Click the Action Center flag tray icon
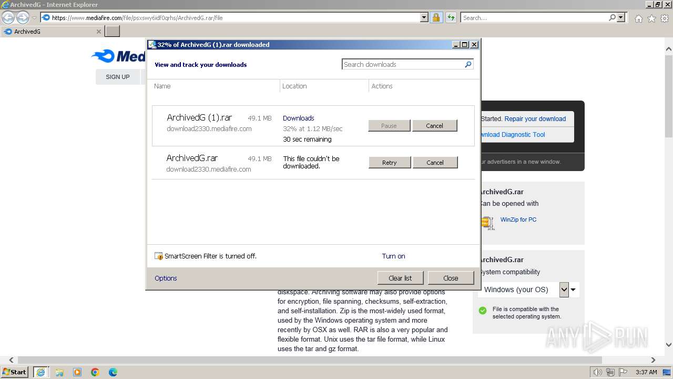This screenshot has height=379, width=673. pos(624,372)
